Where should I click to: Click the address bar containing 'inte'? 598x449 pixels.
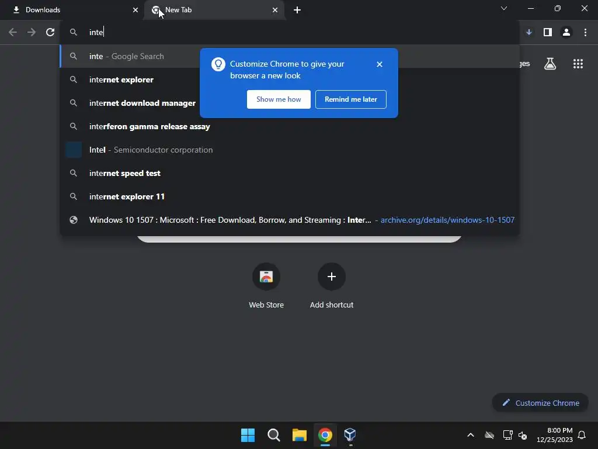click(290, 33)
